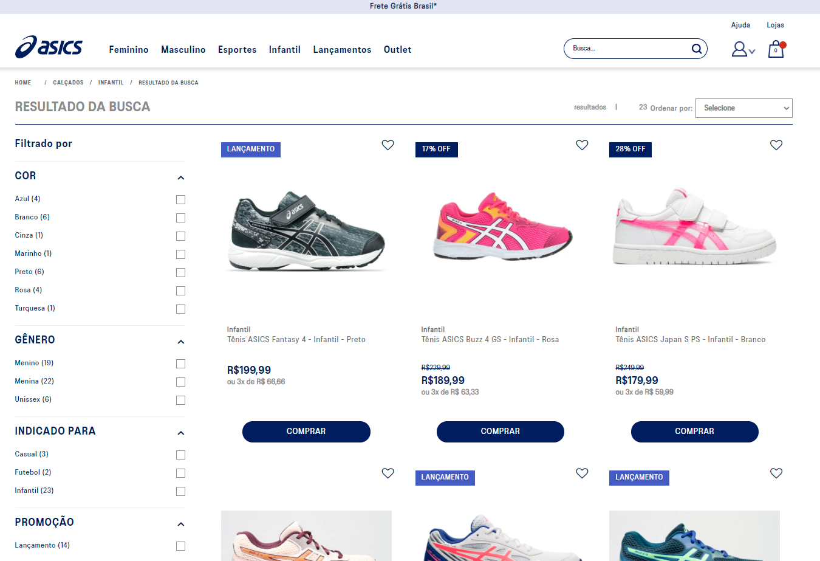820x561 pixels.
Task: Open Tênis ASICS Japan S PS product title
Action: (x=691, y=340)
